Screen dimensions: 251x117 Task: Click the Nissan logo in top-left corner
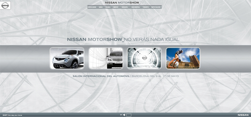(5, 5)
